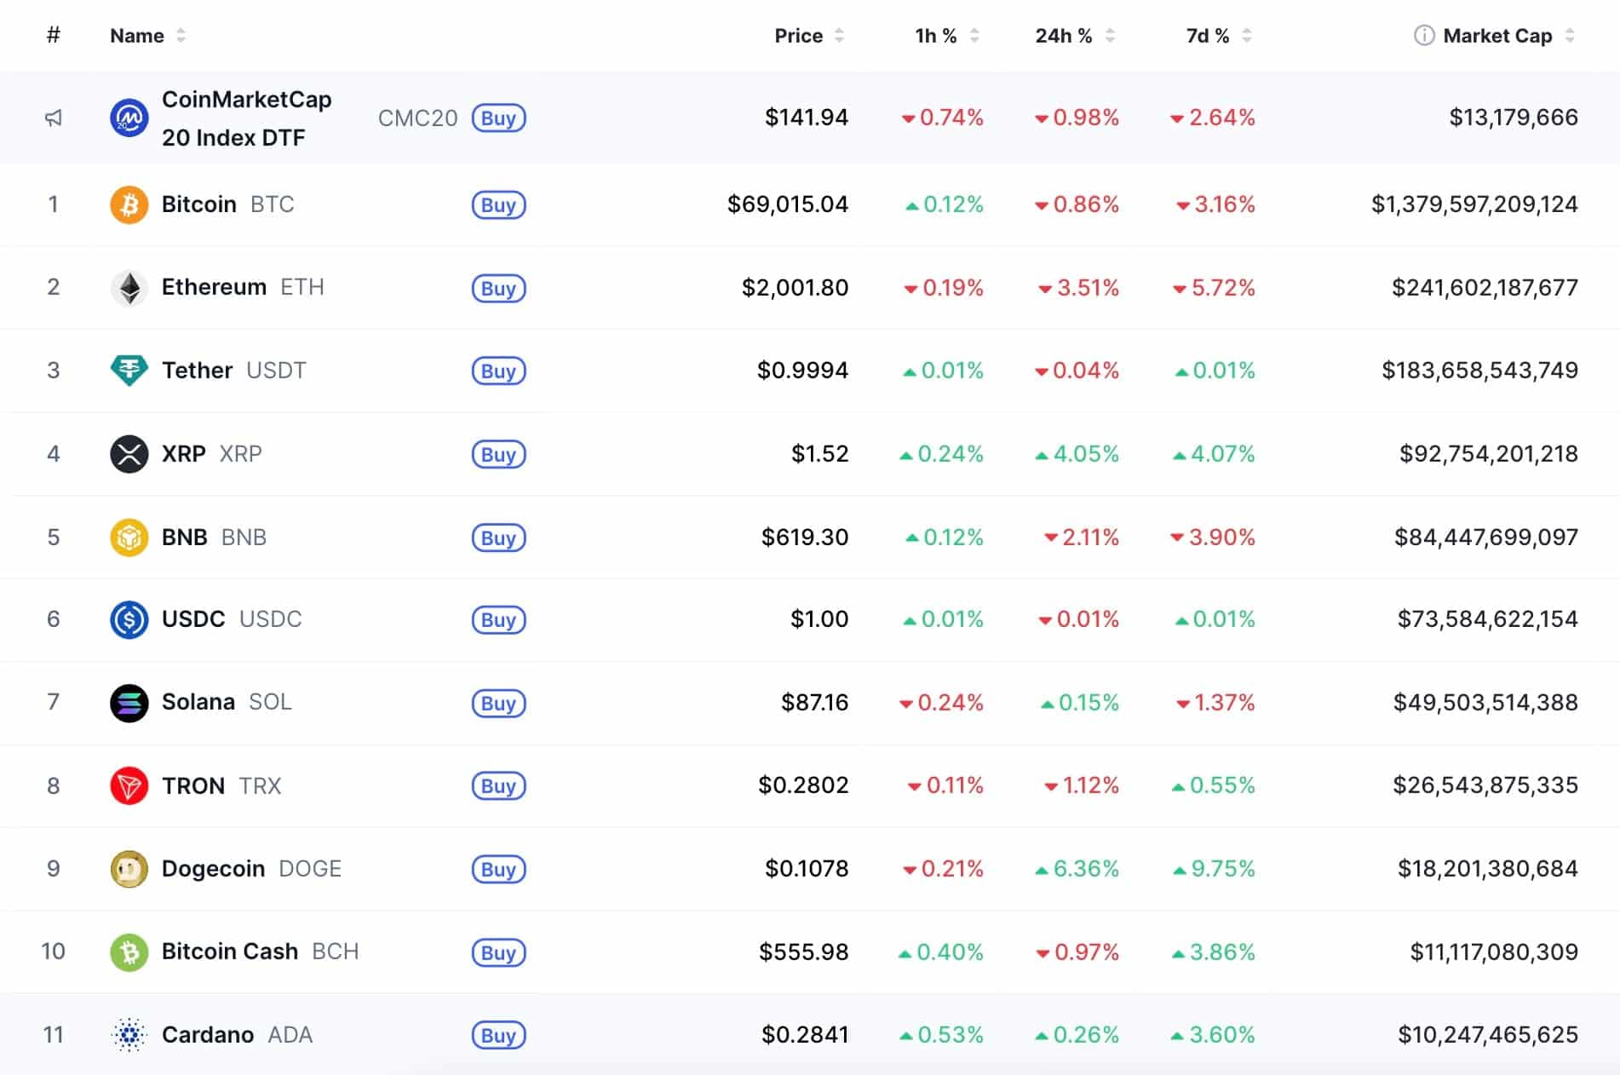Click the XRP logo icon
Screen dimensions: 1620x1075
click(129, 453)
